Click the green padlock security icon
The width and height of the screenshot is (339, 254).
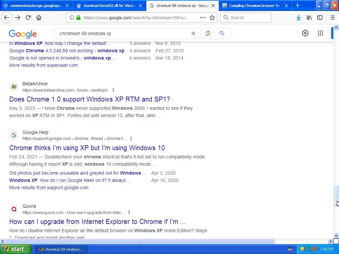(78, 18)
